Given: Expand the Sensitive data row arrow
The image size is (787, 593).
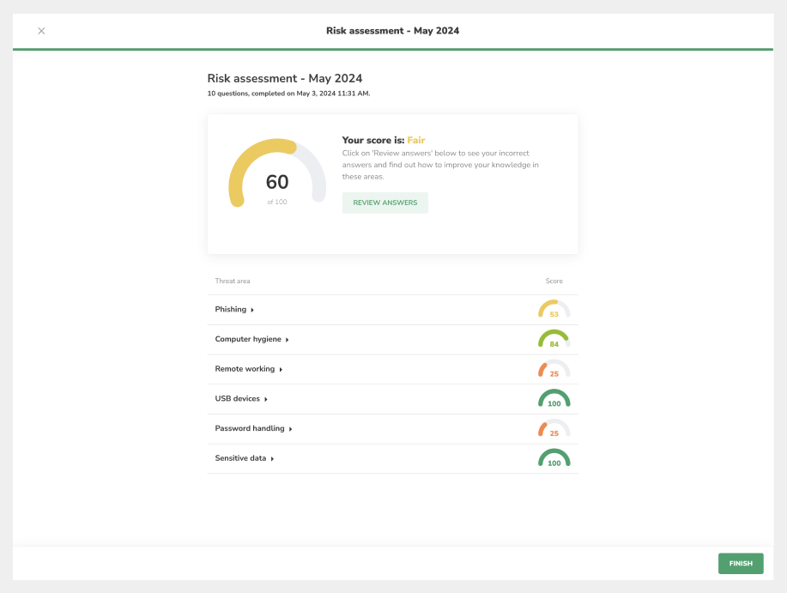Looking at the screenshot, I should 272,459.
